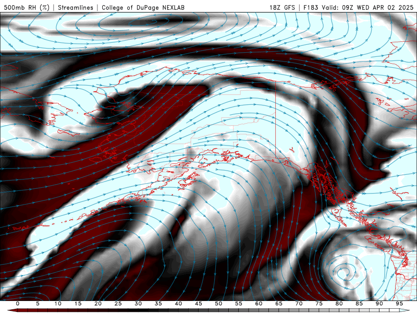This screenshot has width=417, height=313.
Task: Click the 'Streamlines' label in header
Action: click(76, 7)
